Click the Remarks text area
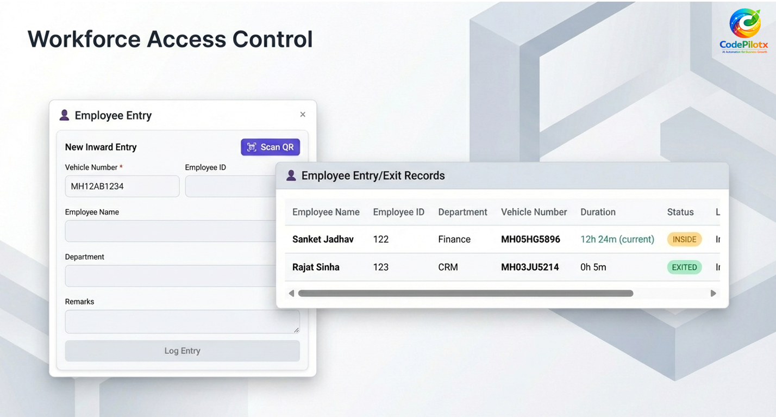This screenshot has height=417, width=776. coord(182,321)
